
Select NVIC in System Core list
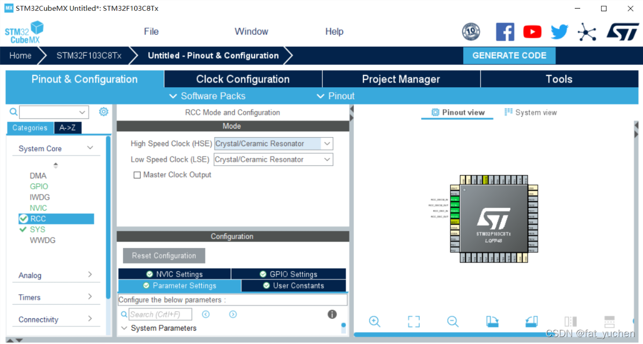point(39,208)
